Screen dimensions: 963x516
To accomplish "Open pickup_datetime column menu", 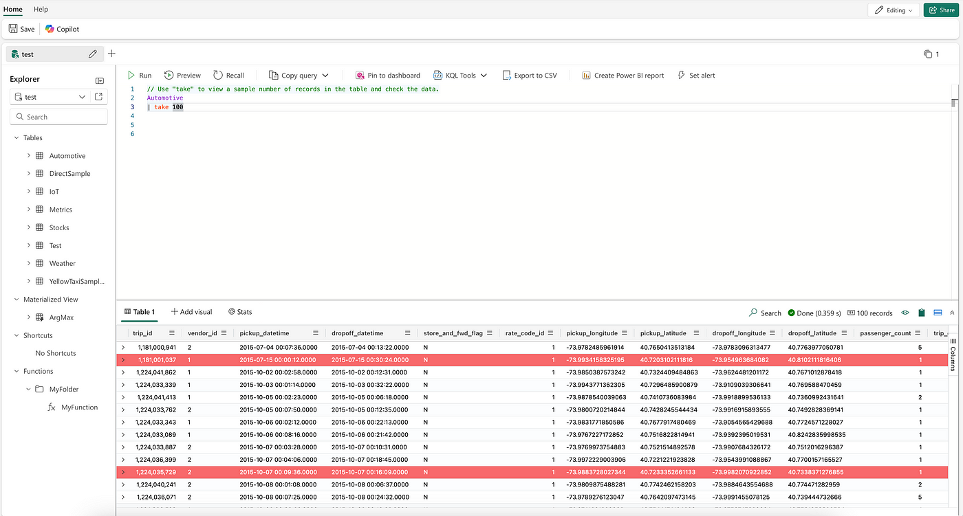I will [316, 333].
